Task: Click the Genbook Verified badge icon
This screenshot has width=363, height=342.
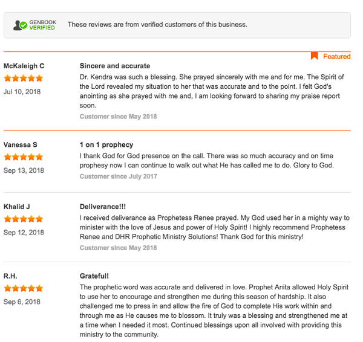Action: point(34,25)
